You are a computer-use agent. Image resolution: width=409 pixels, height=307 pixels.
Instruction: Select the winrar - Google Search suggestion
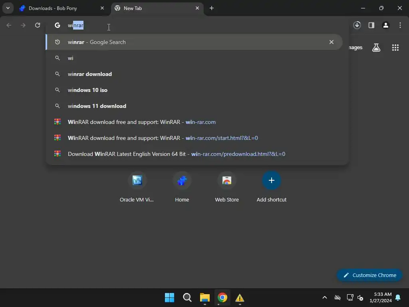(194, 42)
